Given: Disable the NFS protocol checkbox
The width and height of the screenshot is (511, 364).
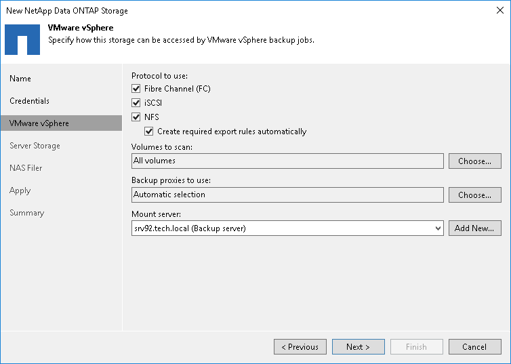Looking at the screenshot, I should tap(136, 117).
